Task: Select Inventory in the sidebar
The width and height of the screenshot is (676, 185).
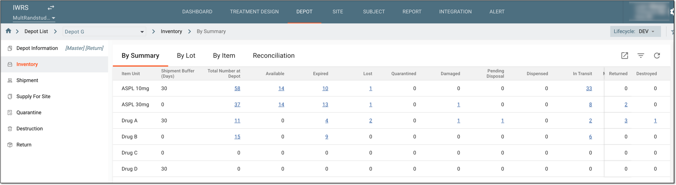Action: (x=27, y=64)
